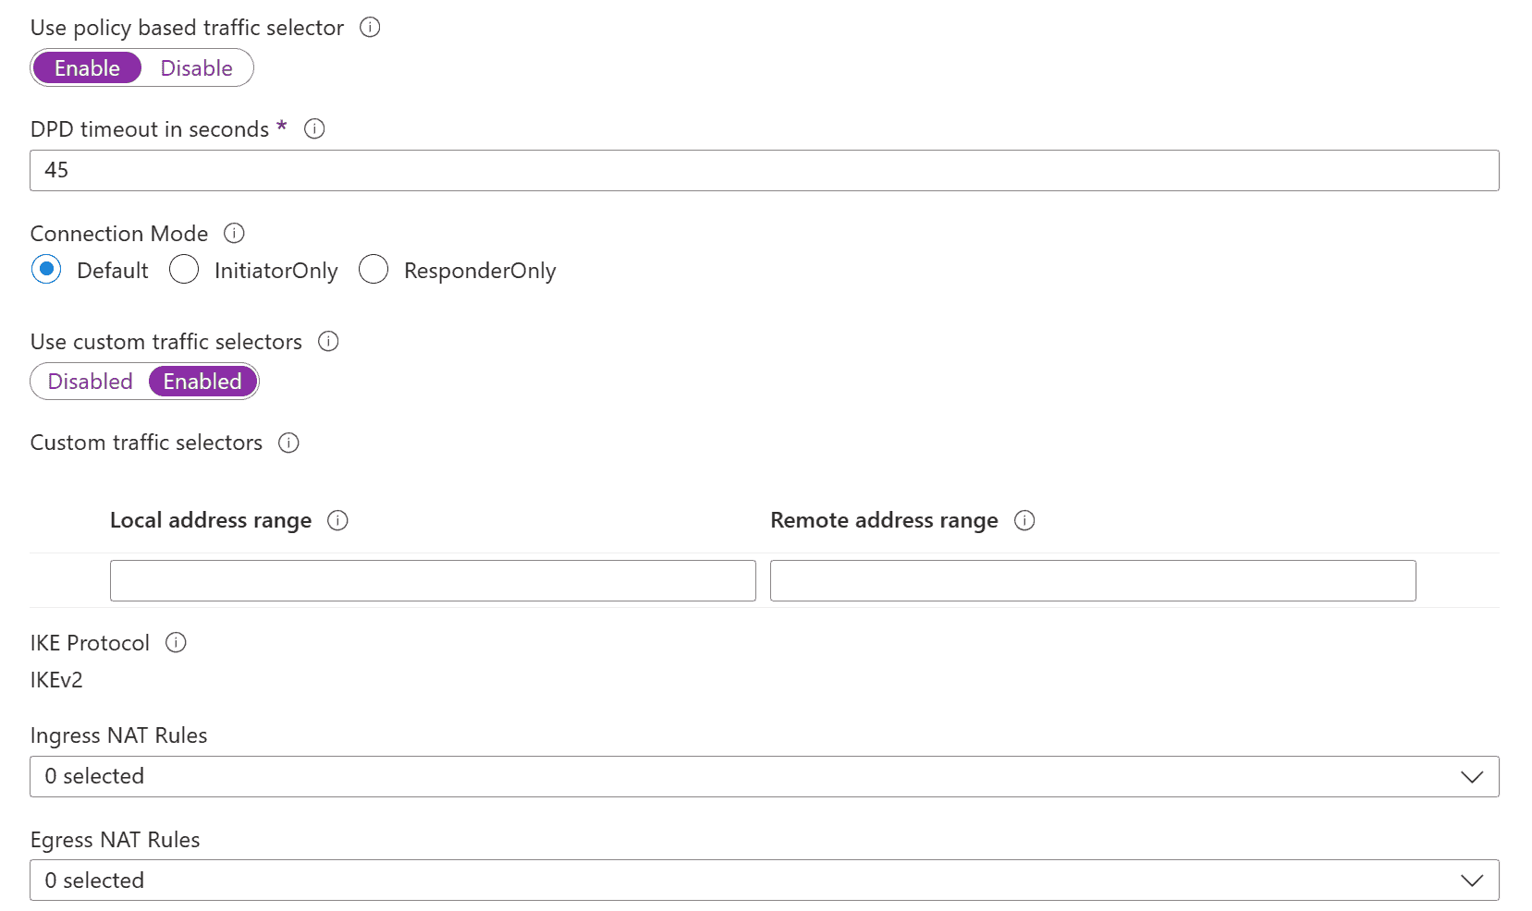The height and width of the screenshot is (911, 1532).
Task: Click the DPD timeout info icon
Action: [314, 129]
